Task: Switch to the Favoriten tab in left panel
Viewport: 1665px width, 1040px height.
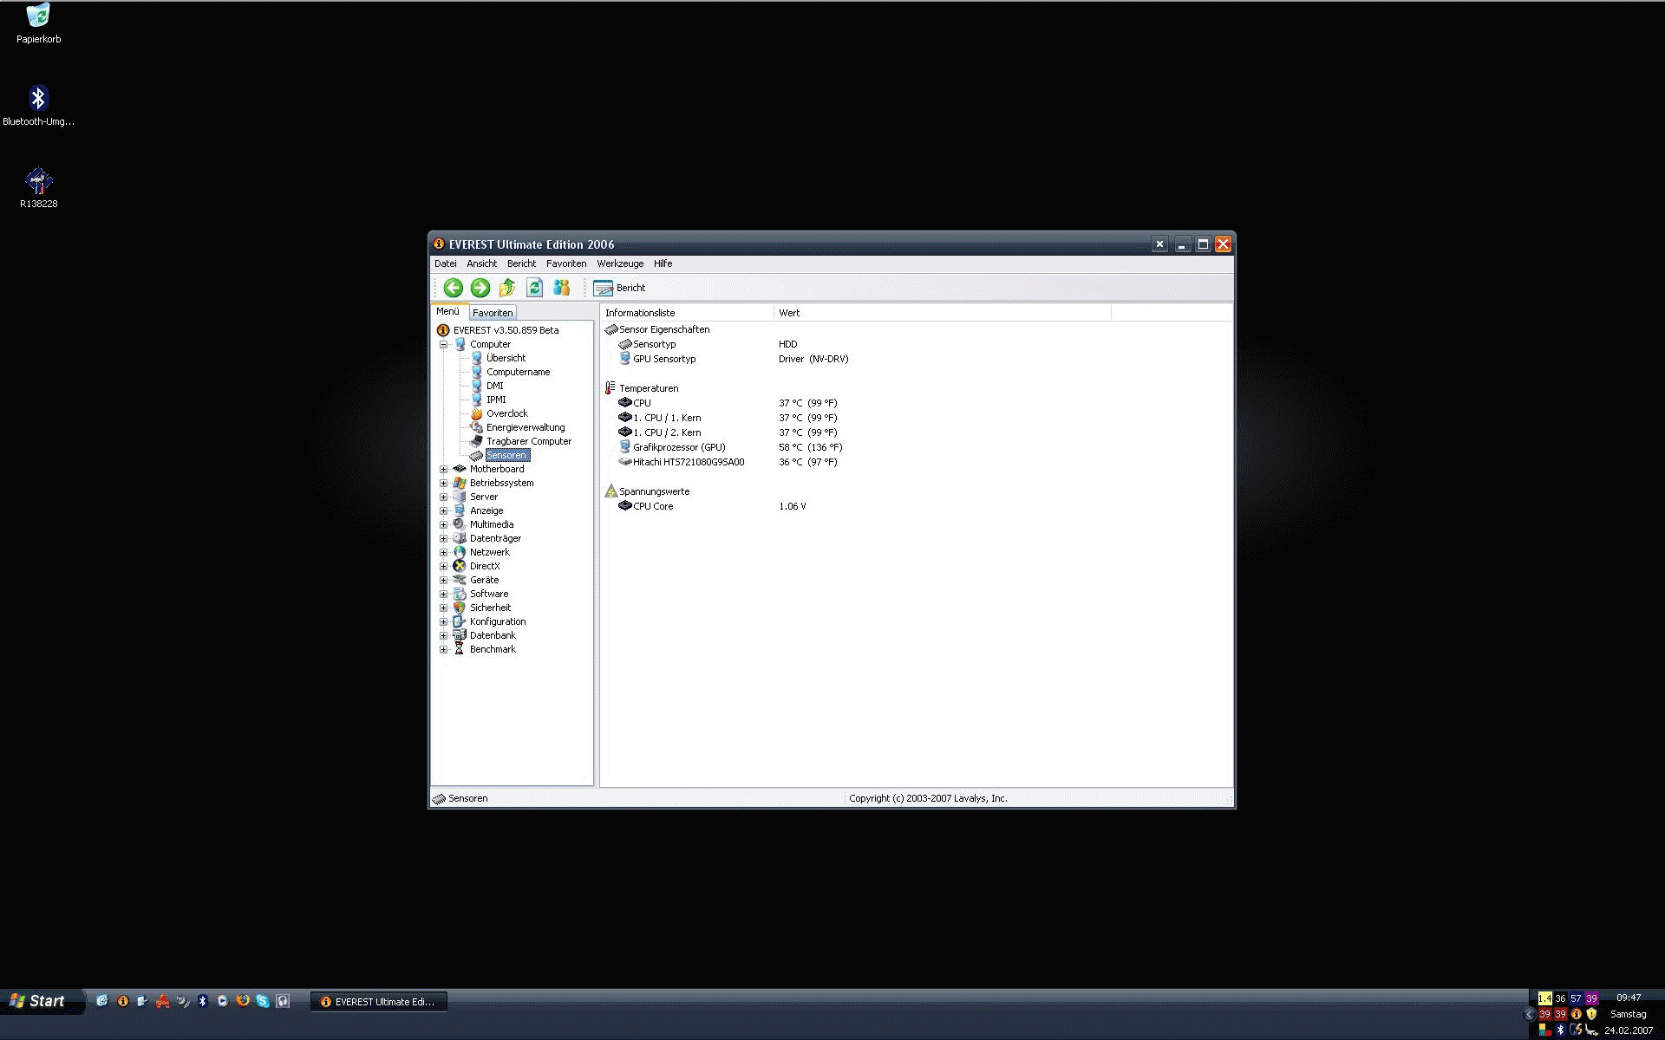Action: (493, 313)
